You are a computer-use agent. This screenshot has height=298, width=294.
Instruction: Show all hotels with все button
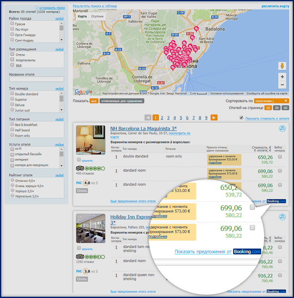[x=94, y=101]
